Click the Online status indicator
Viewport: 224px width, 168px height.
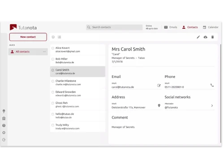click(x=151, y=27)
